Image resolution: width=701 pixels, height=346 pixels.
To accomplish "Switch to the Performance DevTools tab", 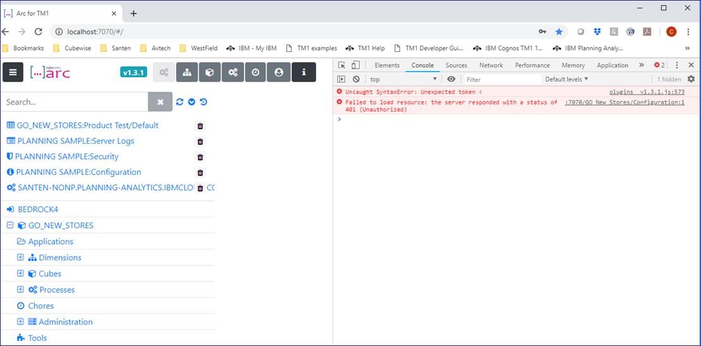I will coord(534,65).
